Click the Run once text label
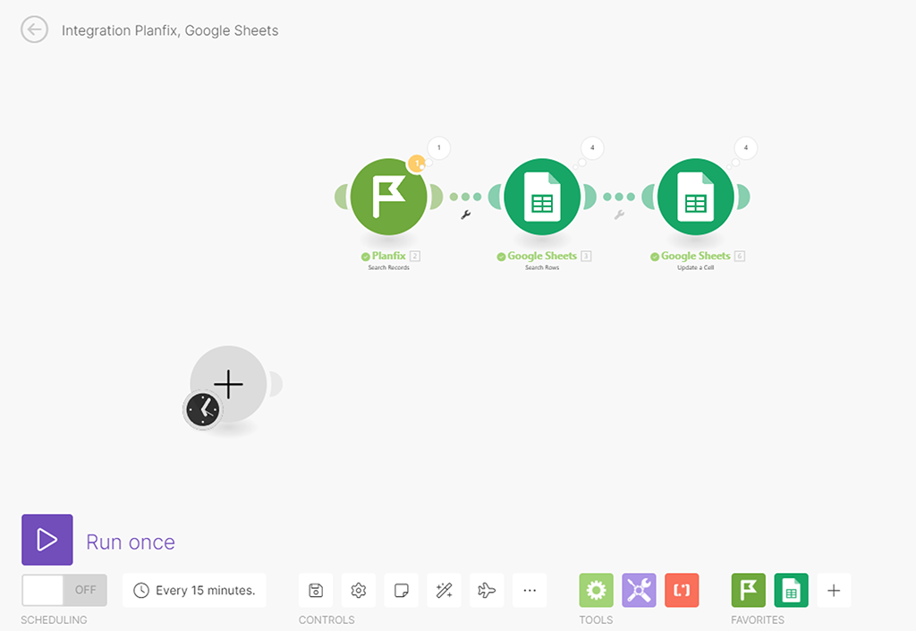The height and width of the screenshot is (631, 916). 131,542
